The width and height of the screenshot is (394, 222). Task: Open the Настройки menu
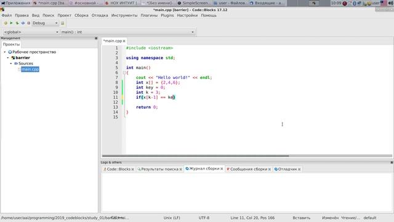coord(187,15)
